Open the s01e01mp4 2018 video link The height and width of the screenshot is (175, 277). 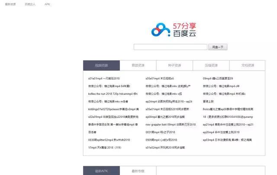pos(104,78)
